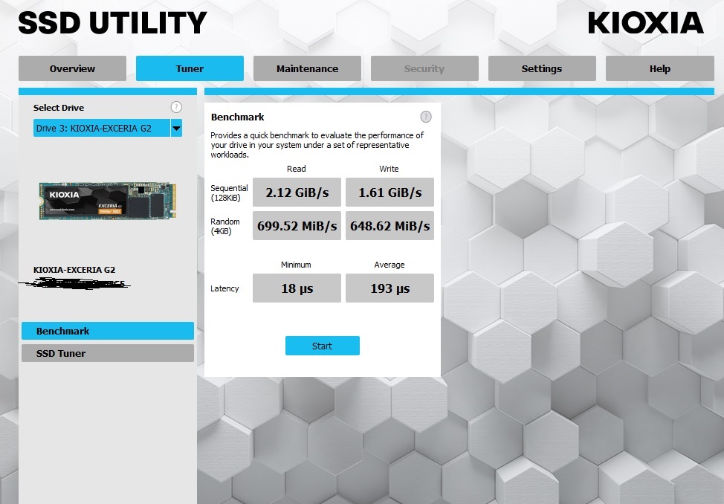
Task: Click the Minimum column header
Action: point(296,265)
